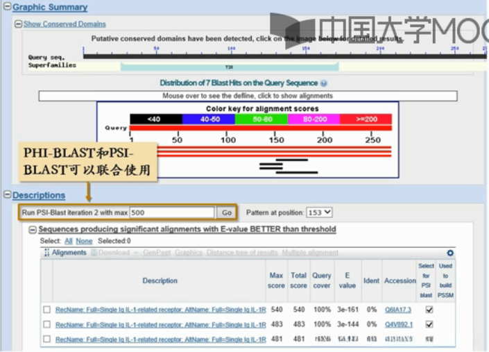Sort by the Query cover column
This screenshot has width=489, height=352.
(x=322, y=280)
